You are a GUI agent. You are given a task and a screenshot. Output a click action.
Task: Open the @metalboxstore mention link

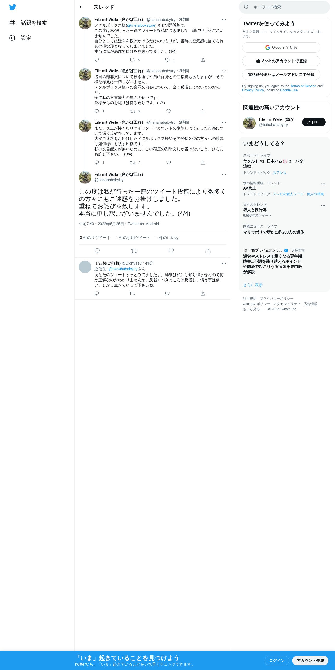point(141,25)
